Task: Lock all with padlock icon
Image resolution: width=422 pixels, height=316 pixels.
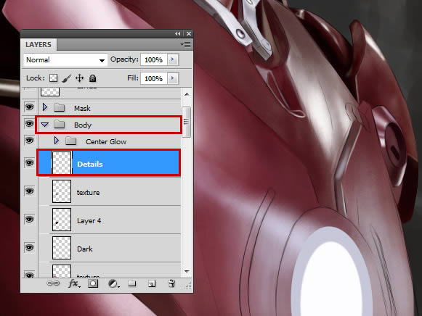Action: 92,78
